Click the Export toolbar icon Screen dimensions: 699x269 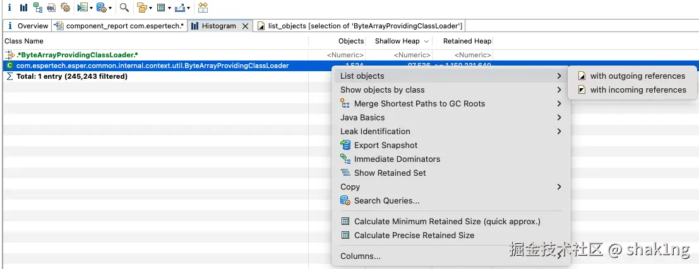coord(180,8)
